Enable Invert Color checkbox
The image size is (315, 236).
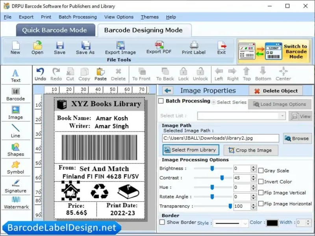pyautogui.click(x=261, y=182)
